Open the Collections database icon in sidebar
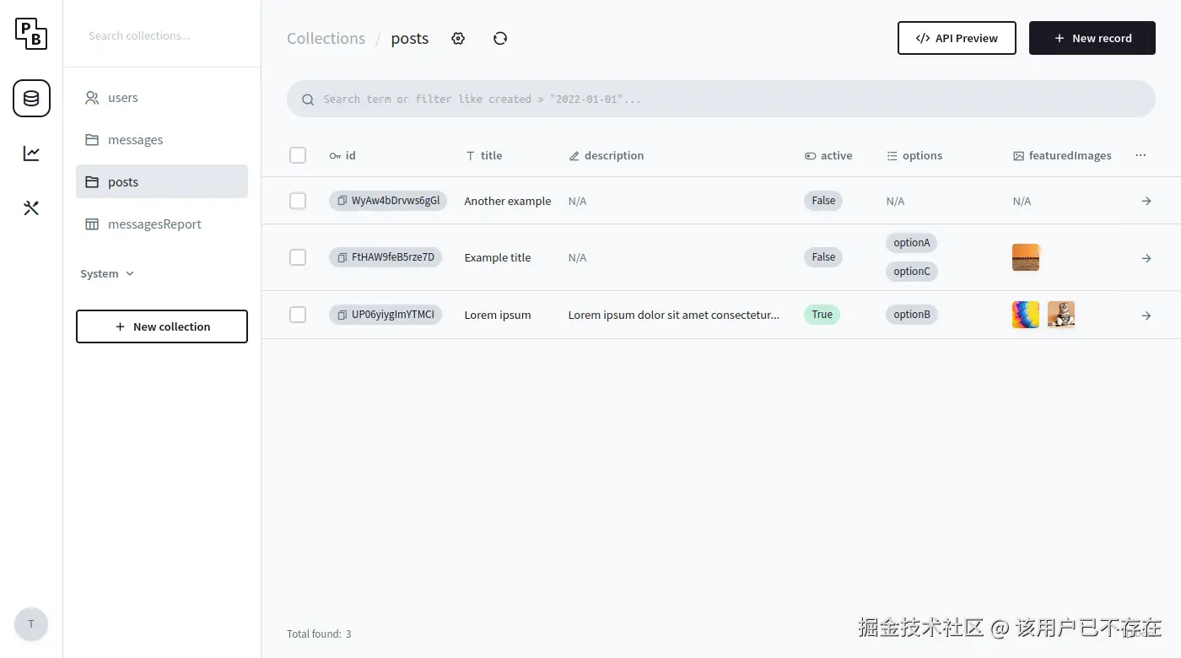 pos(31,99)
